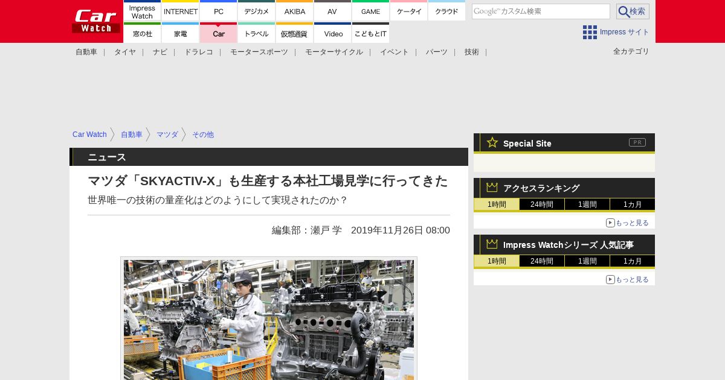Click the 検索 search button

pyautogui.click(x=633, y=11)
